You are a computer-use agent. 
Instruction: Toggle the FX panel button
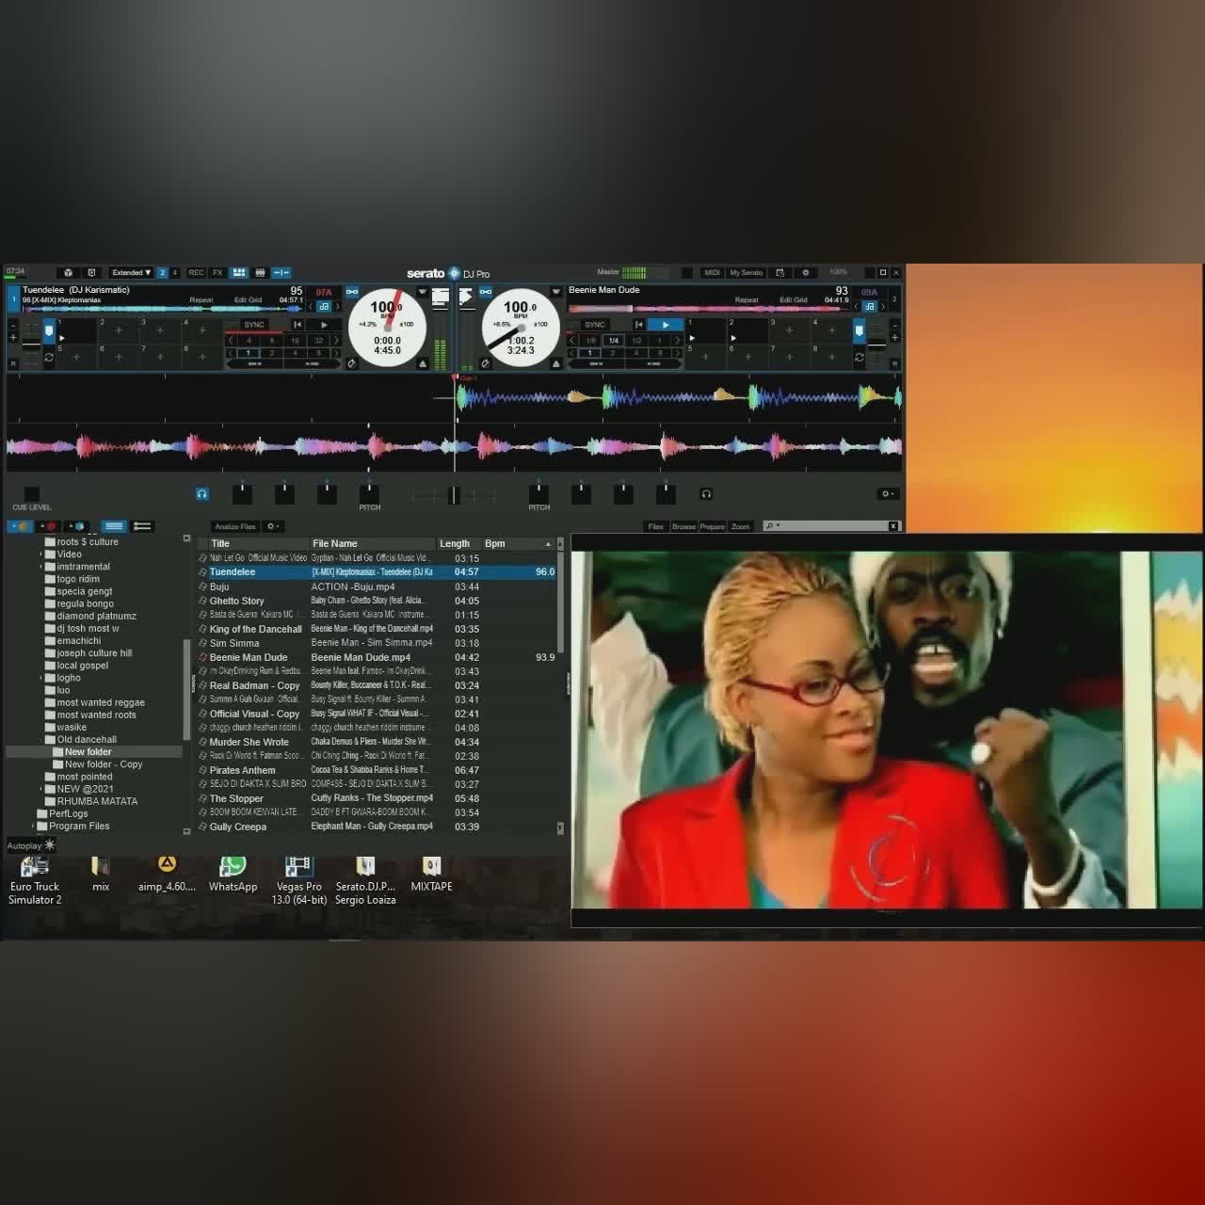click(x=217, y=273)
